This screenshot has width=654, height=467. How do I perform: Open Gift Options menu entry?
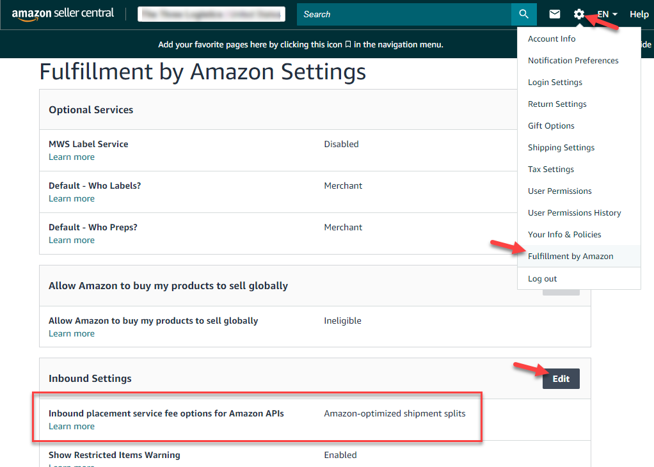tap(551, 125)
